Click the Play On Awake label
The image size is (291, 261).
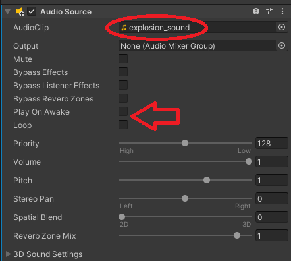[41, 112]
